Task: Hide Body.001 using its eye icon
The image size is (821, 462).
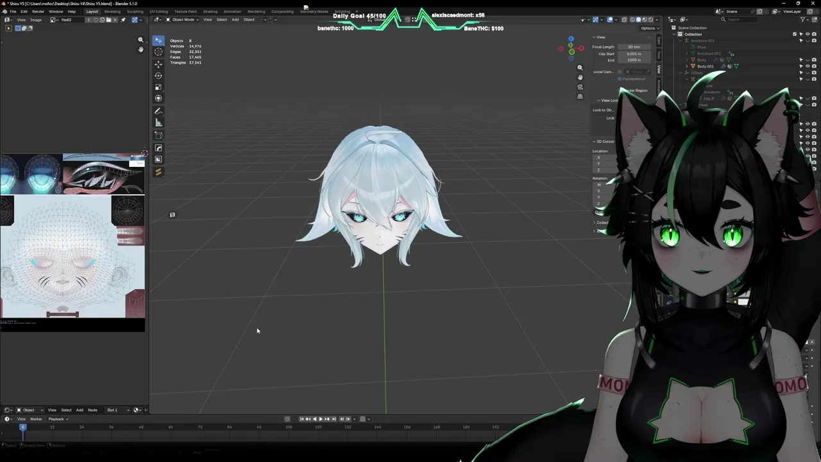Action: point(808,66)
